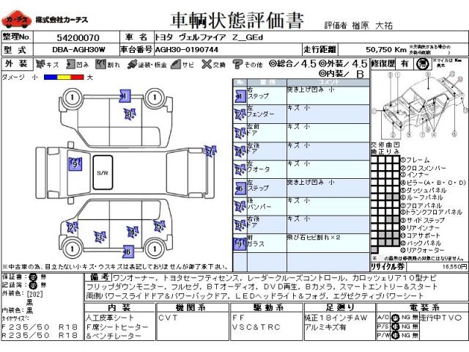Select damage marker 2 on left fender diagram
469x352 pixels.
72,228
